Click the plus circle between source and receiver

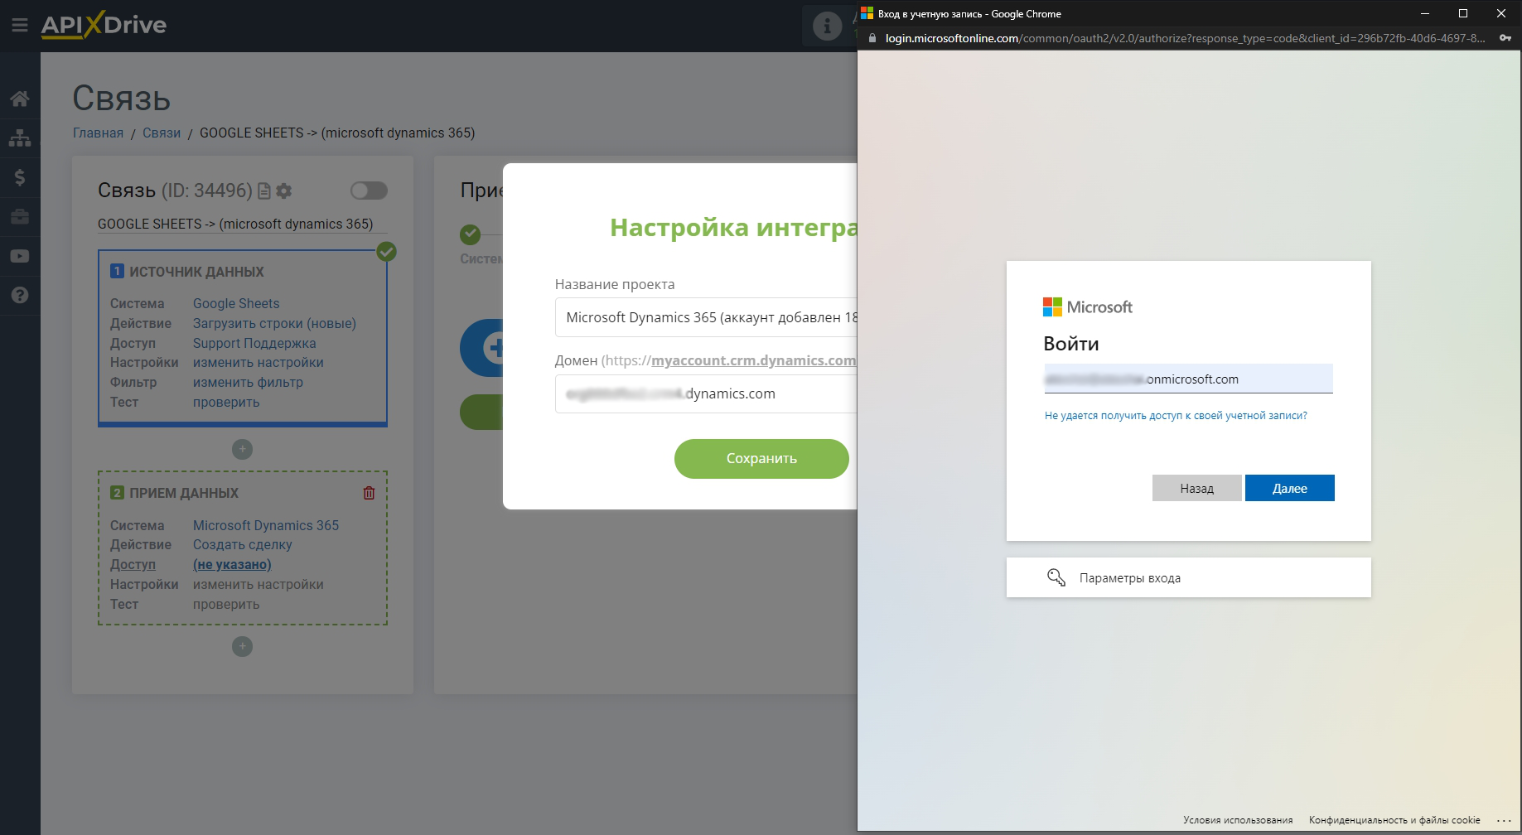242,449
